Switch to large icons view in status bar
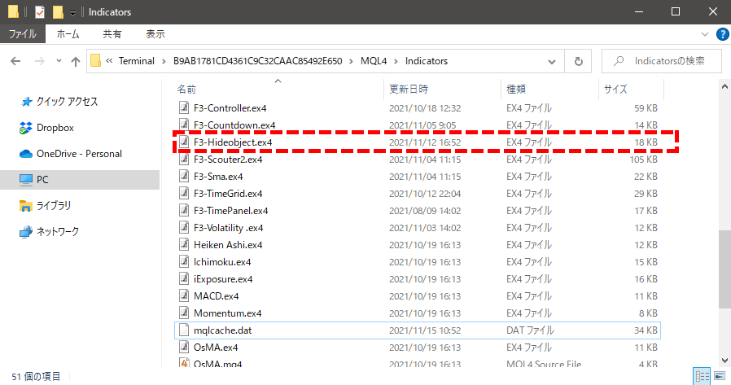731x385 pixels. point(718,376)
